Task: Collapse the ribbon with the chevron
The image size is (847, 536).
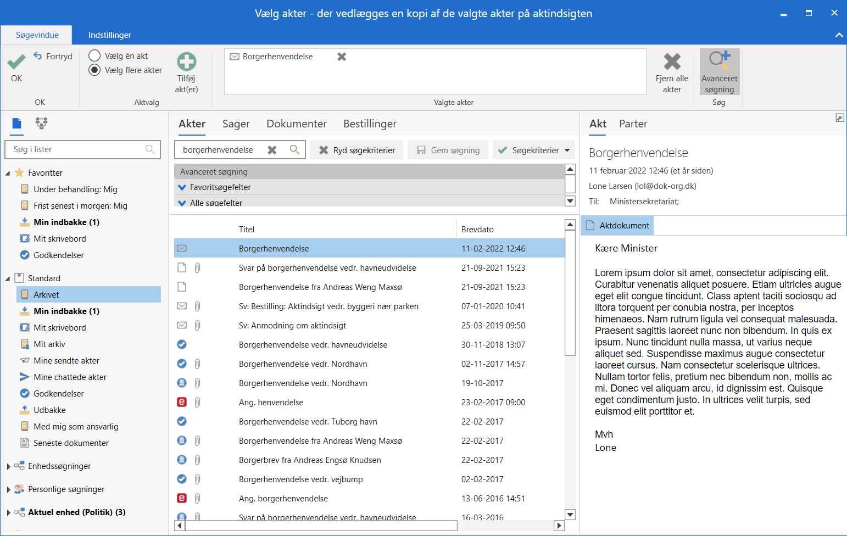Action: pos(839,35)
